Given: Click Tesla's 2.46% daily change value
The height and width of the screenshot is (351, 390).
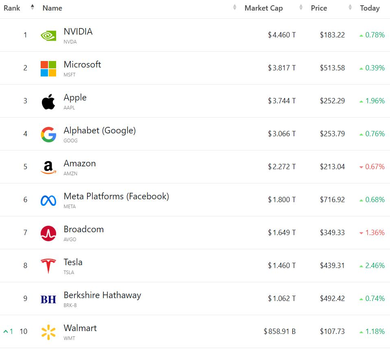Looking at the screenshot, I should click(x=375, y=266).
